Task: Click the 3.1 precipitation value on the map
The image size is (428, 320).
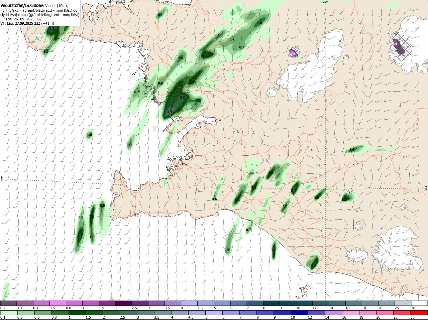Action: [x=169, y=112]
